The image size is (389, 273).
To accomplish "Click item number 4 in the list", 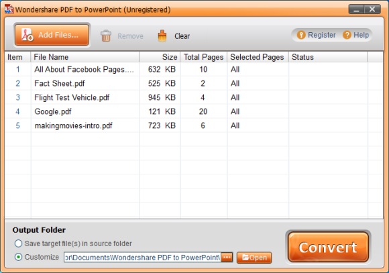I will pyautogui.click(x=18, y=111).
